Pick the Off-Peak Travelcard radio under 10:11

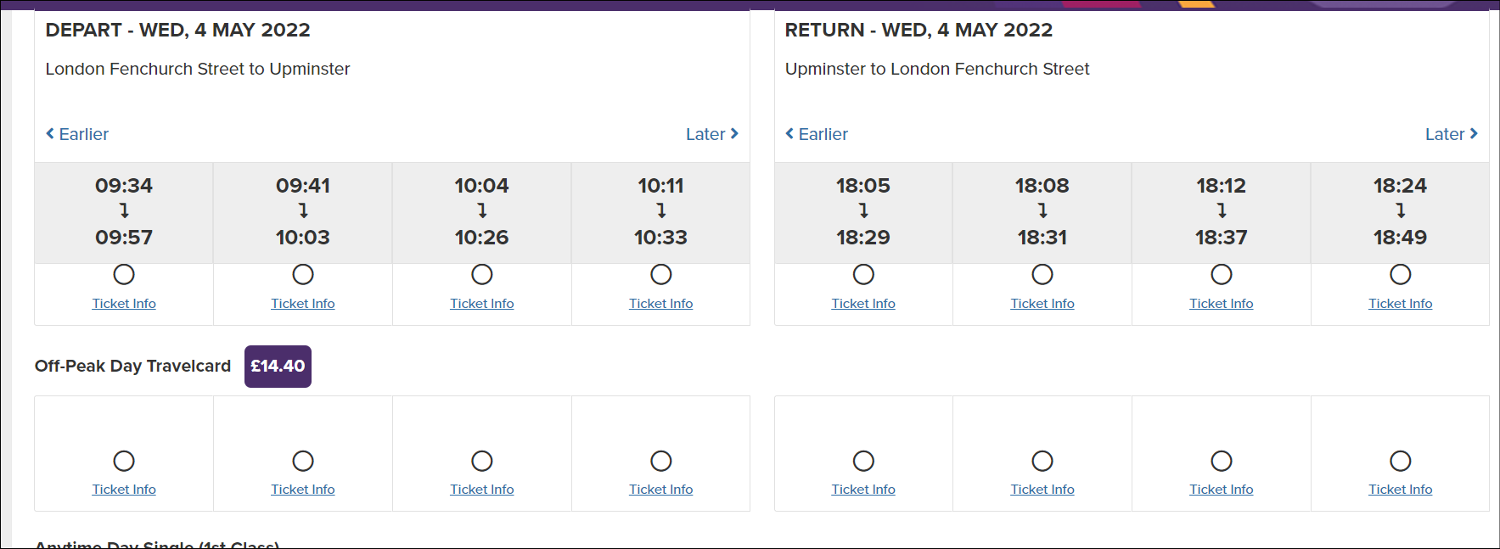660,460
